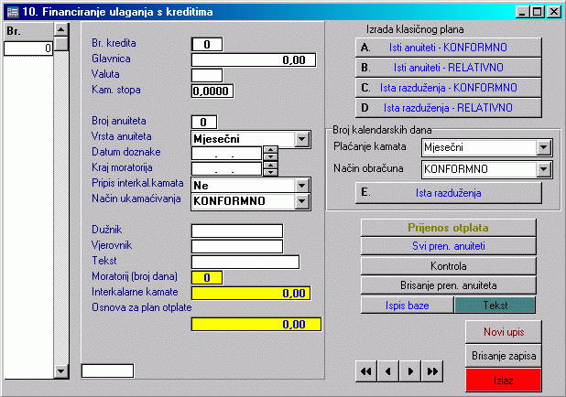The width and height of the screenshot is (566, 397).
Task: Click the form icon in title bar
Action: tap(13, 12)
